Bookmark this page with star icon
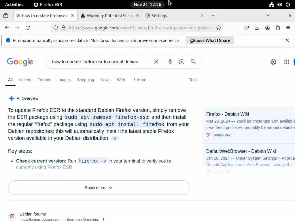295x221 pixels. [219, 28]
